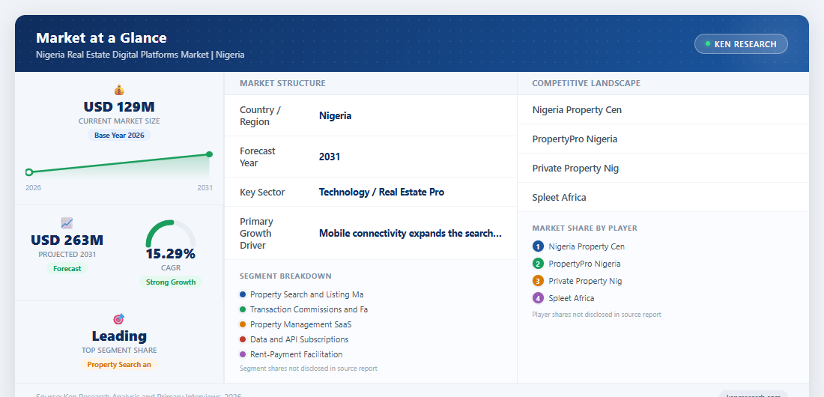Click the Base Year 2026 pill

119,135
